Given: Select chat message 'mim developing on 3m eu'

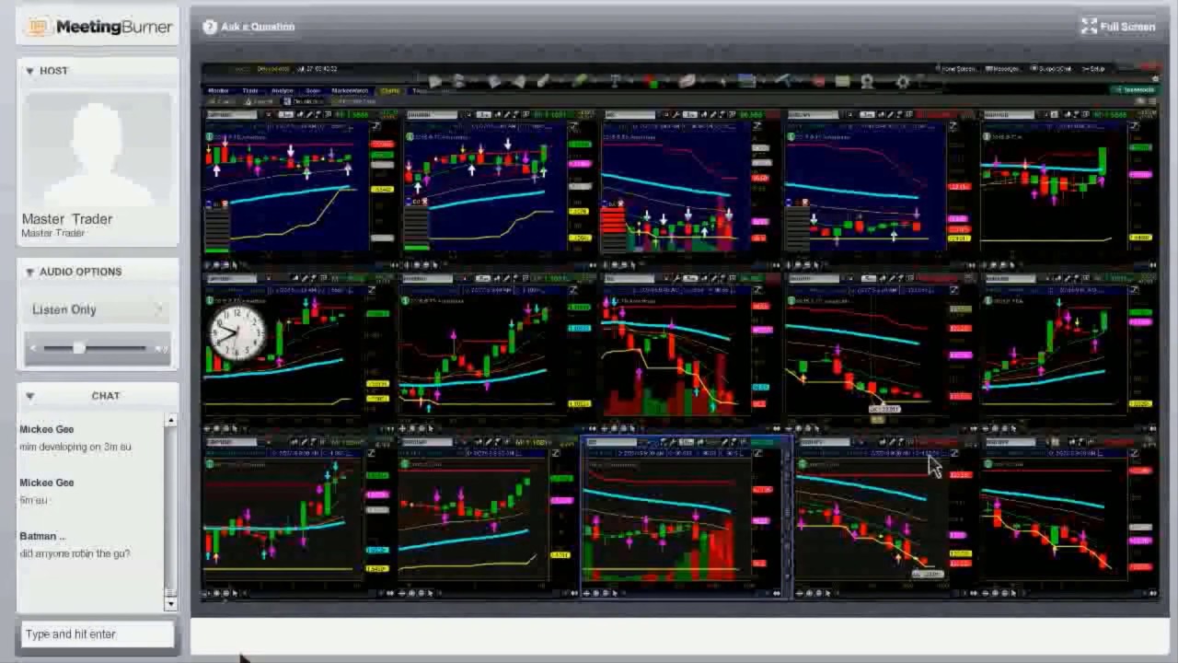Looking at the screenshot, I should tap(75, 447).
